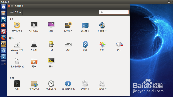Open the Files manager in launcher
The height and width of the screenshot is (97, 173).
(x=4, y=13)
